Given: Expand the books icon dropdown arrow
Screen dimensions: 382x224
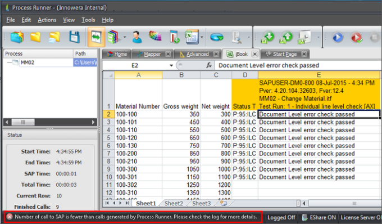Looking at the screenshot, I should point(125,37).
